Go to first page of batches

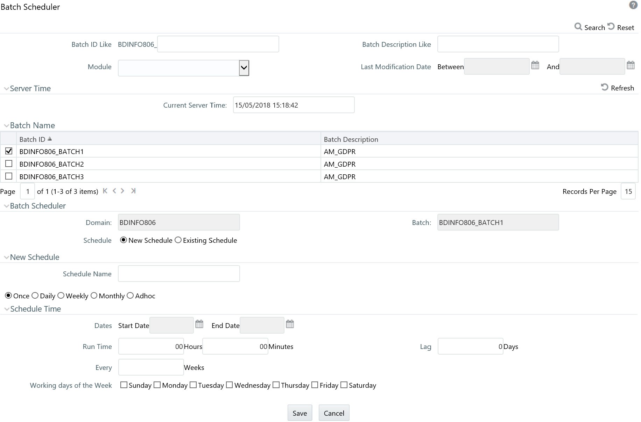(105, 191)
